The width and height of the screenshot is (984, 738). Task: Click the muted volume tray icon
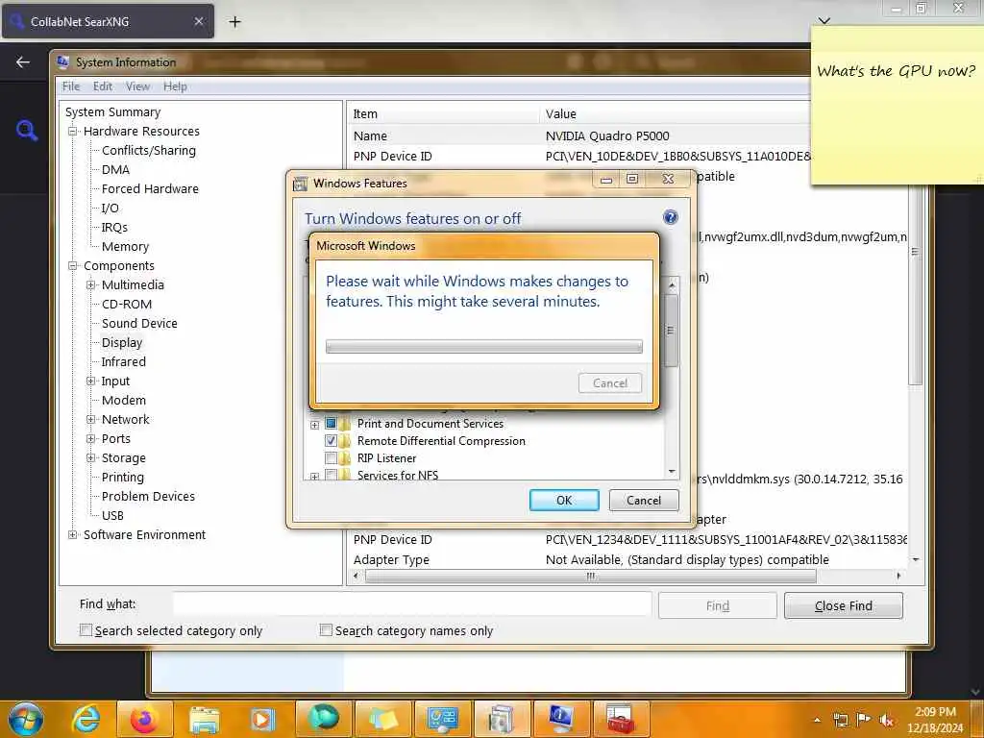tap(886, 720)
